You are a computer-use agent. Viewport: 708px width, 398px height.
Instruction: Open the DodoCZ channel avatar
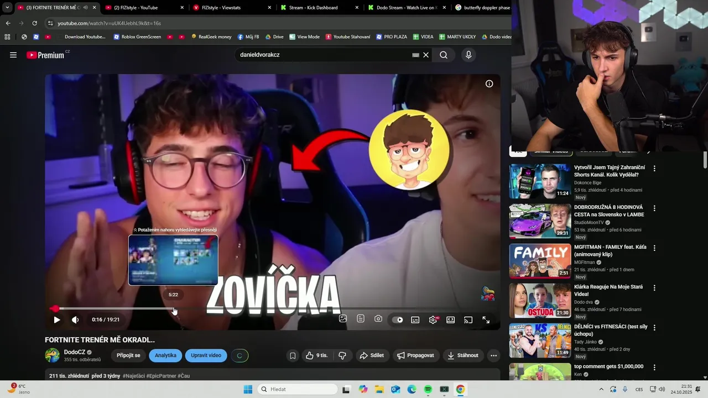tap(52, 355)
